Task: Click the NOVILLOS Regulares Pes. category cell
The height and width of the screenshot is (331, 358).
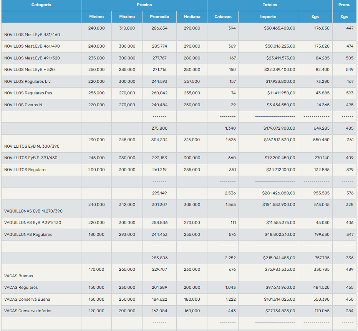Action: click(x=28, y=93)
